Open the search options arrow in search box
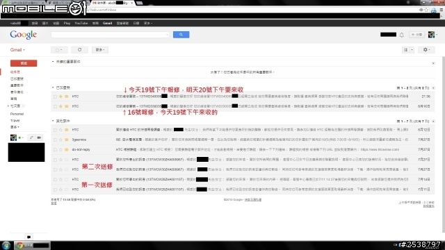Screen dimensions: 445x250 click(167, 35)
